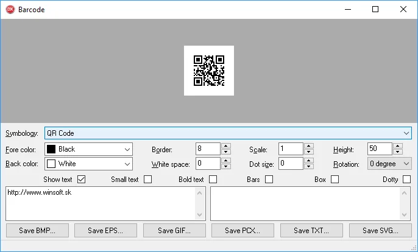Click the Save SVG... button
This screenshot has width=418, height=252.
[380, 231]
